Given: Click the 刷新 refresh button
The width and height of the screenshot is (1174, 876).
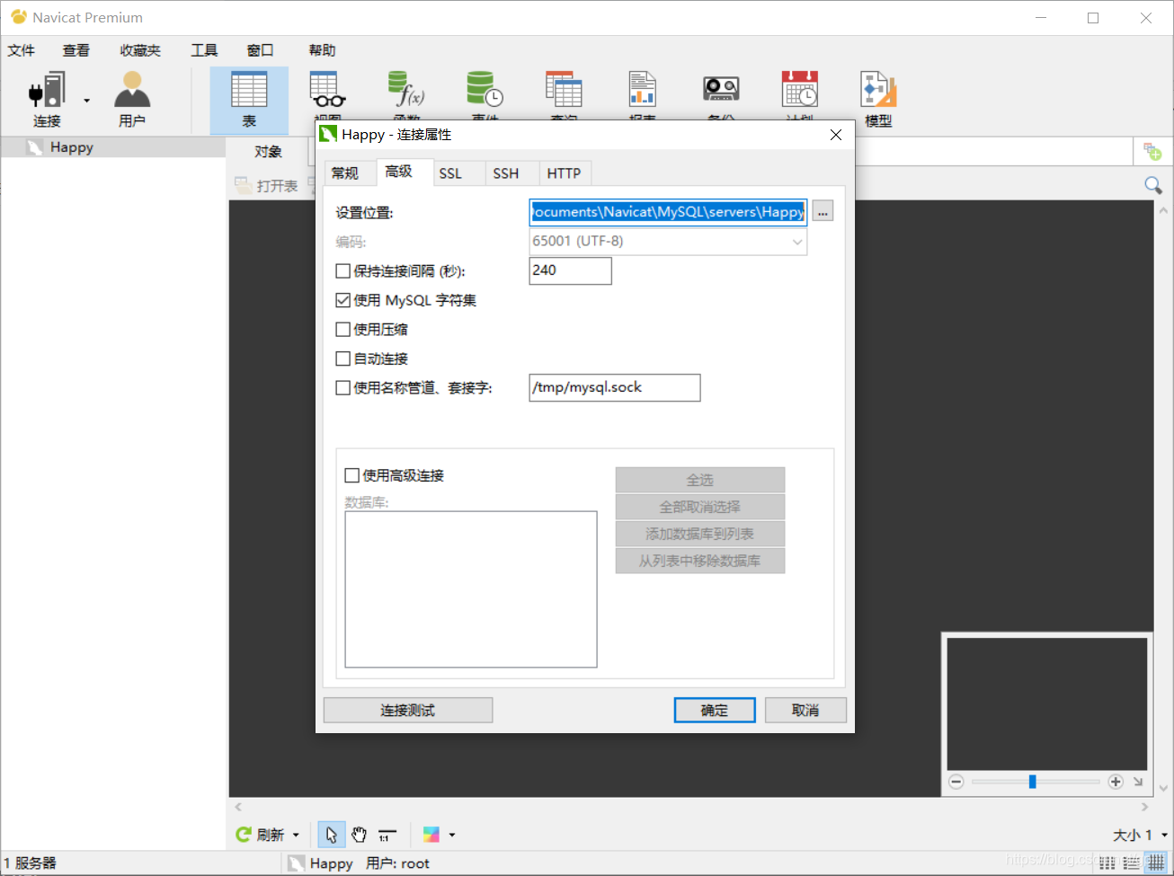Looking at the screenshot, I should pyautogui.click(x=261, y=835).
